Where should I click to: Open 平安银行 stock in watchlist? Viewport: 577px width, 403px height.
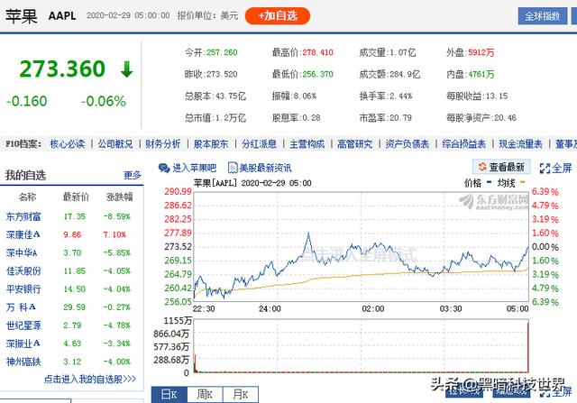[23, 289]
